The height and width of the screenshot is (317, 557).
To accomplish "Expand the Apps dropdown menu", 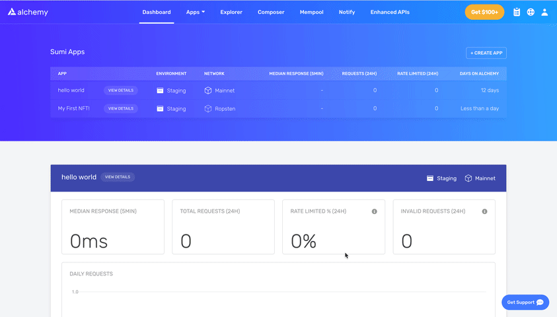I will pos(196,12).
